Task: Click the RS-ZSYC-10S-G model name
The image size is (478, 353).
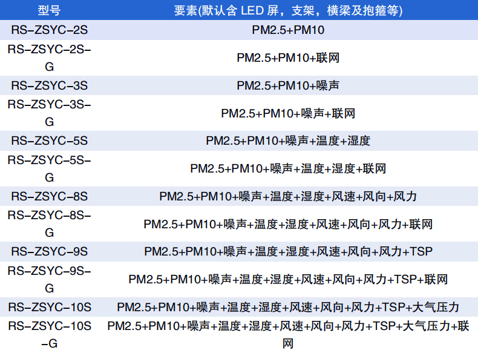Action: tap(49, 335)
